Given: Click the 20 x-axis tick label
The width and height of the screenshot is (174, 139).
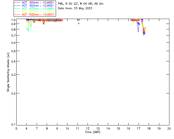Looking at the screenshot, I should point(169,128).
